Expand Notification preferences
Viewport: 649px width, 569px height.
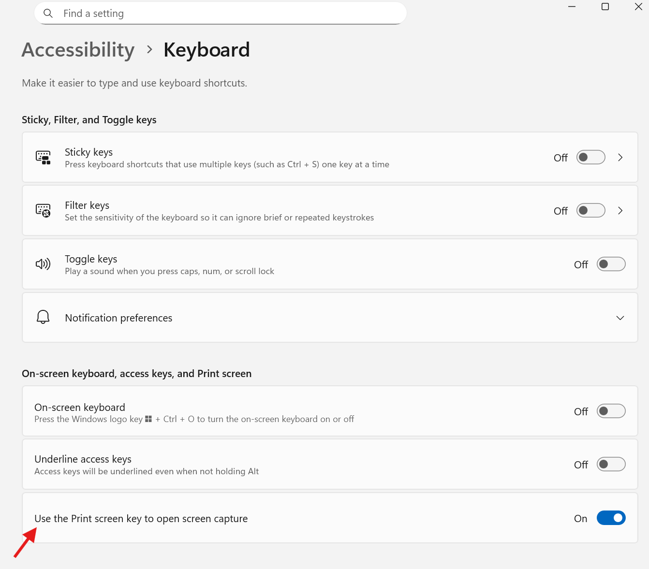620,318
